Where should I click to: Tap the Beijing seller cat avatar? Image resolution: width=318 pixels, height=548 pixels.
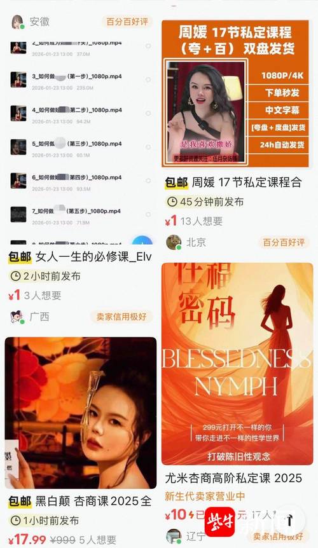(x=174, y=242)
